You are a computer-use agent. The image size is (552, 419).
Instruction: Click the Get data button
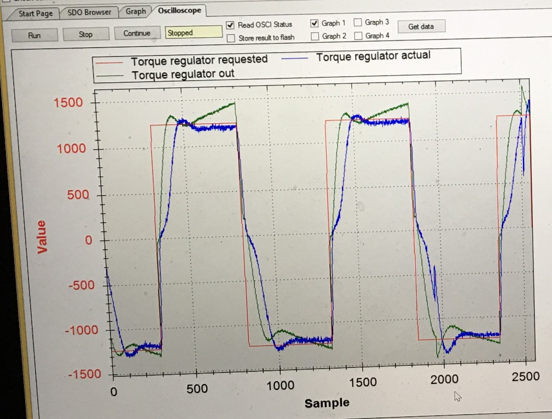421,26
